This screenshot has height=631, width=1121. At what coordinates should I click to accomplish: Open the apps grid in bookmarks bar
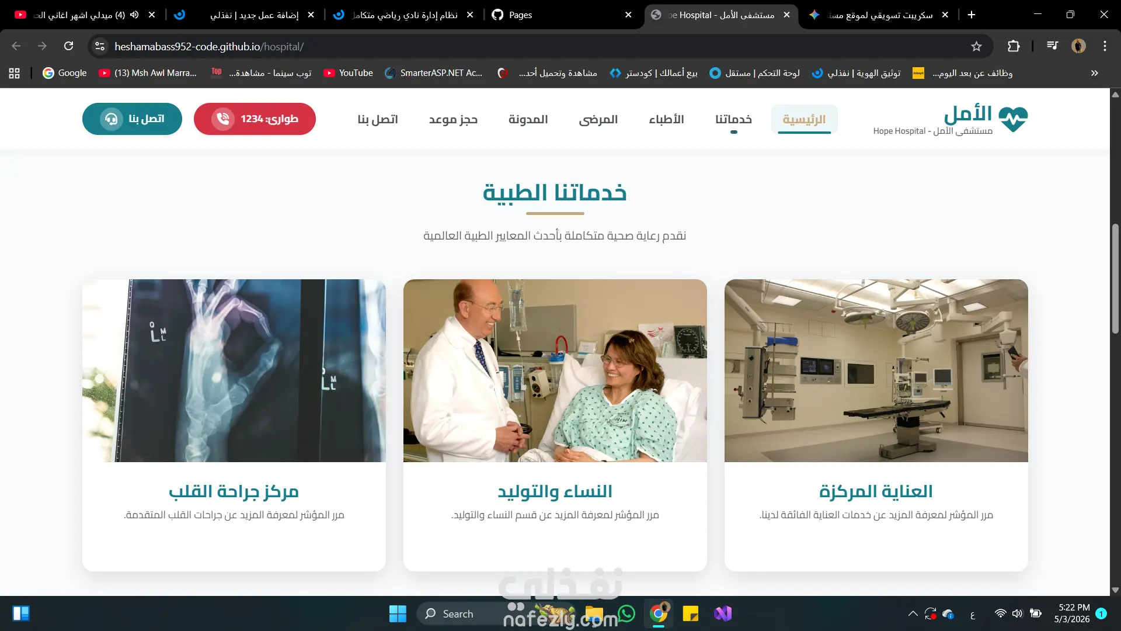click(x=15, y=73)
